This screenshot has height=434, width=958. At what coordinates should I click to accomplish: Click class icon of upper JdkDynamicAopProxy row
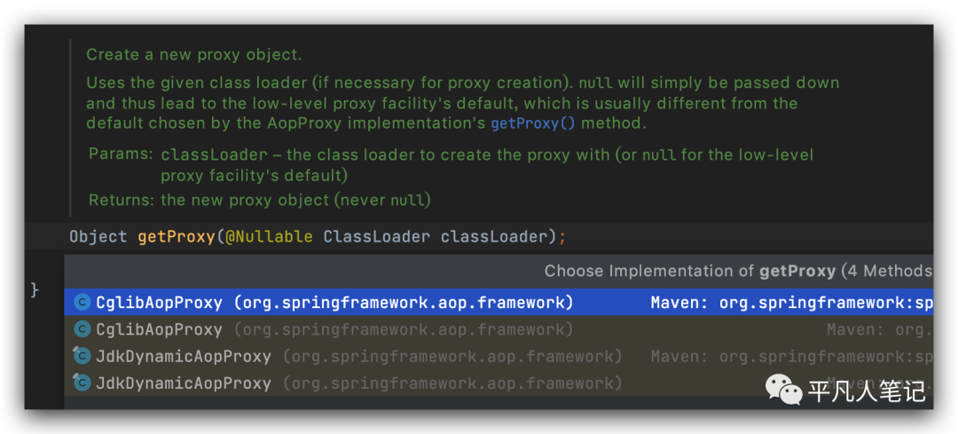82,357
